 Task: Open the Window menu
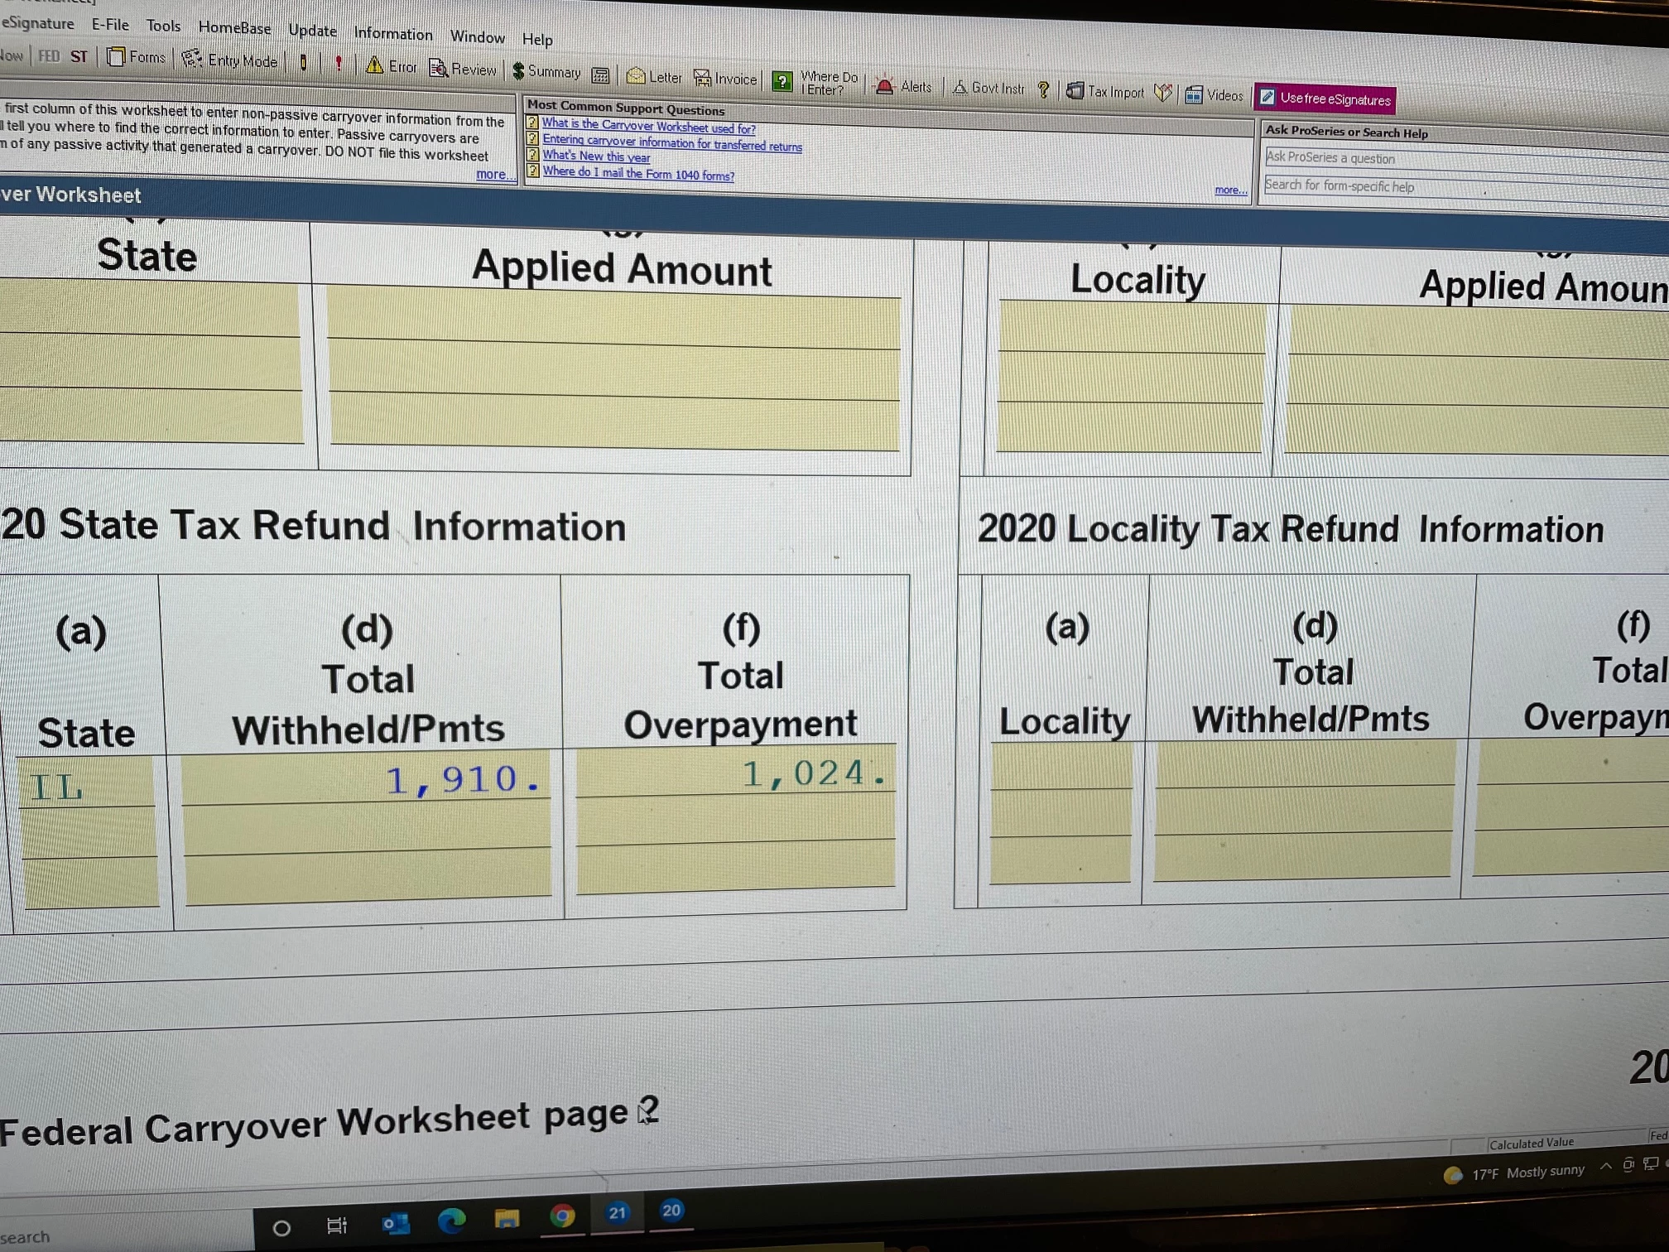click(x=477, y=36)
